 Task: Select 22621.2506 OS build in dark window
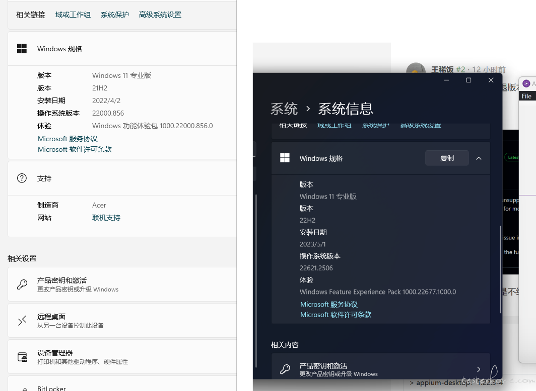316,268
